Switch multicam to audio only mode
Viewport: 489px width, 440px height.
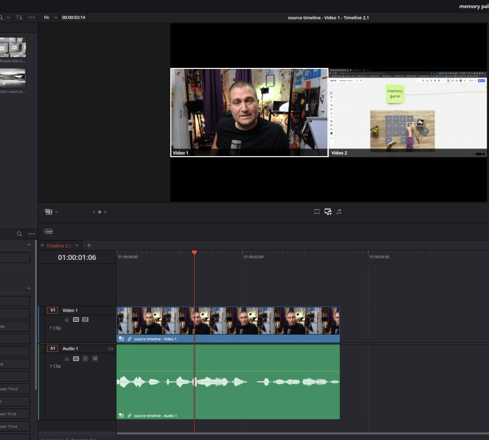[x=339, y=212]
